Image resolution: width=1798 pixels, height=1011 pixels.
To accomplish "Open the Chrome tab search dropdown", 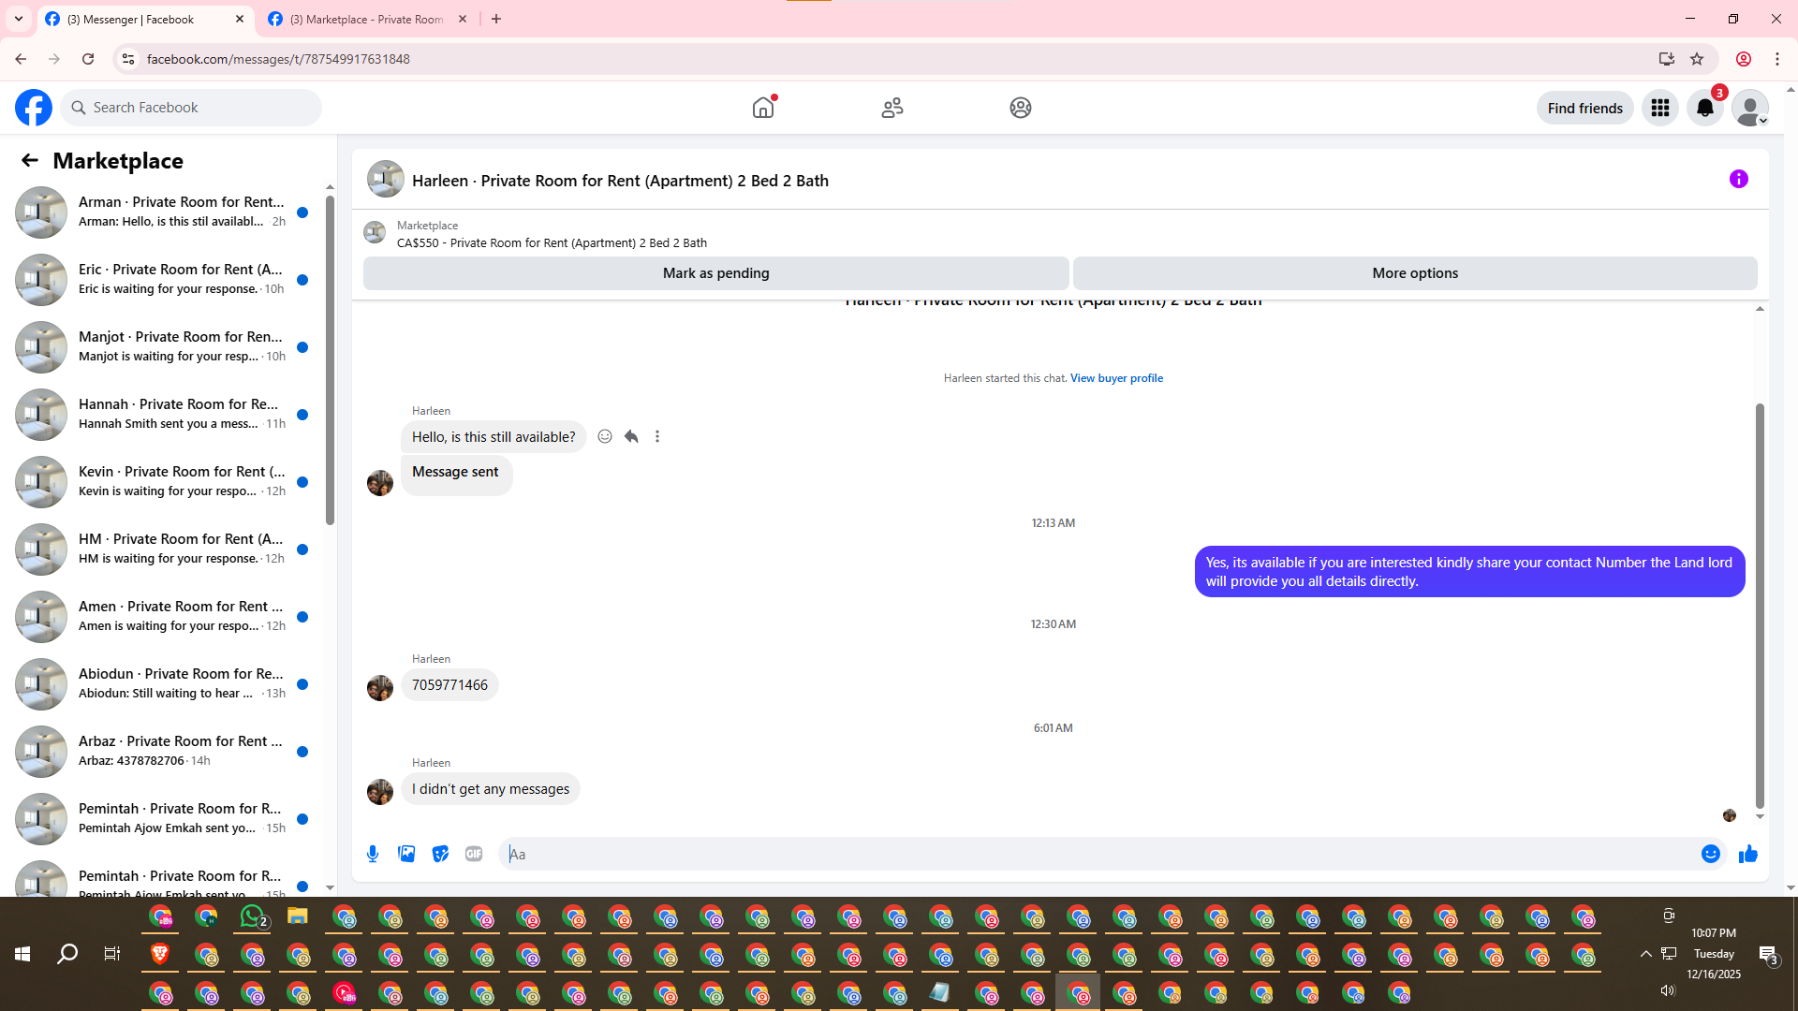I will pos(19,19).
